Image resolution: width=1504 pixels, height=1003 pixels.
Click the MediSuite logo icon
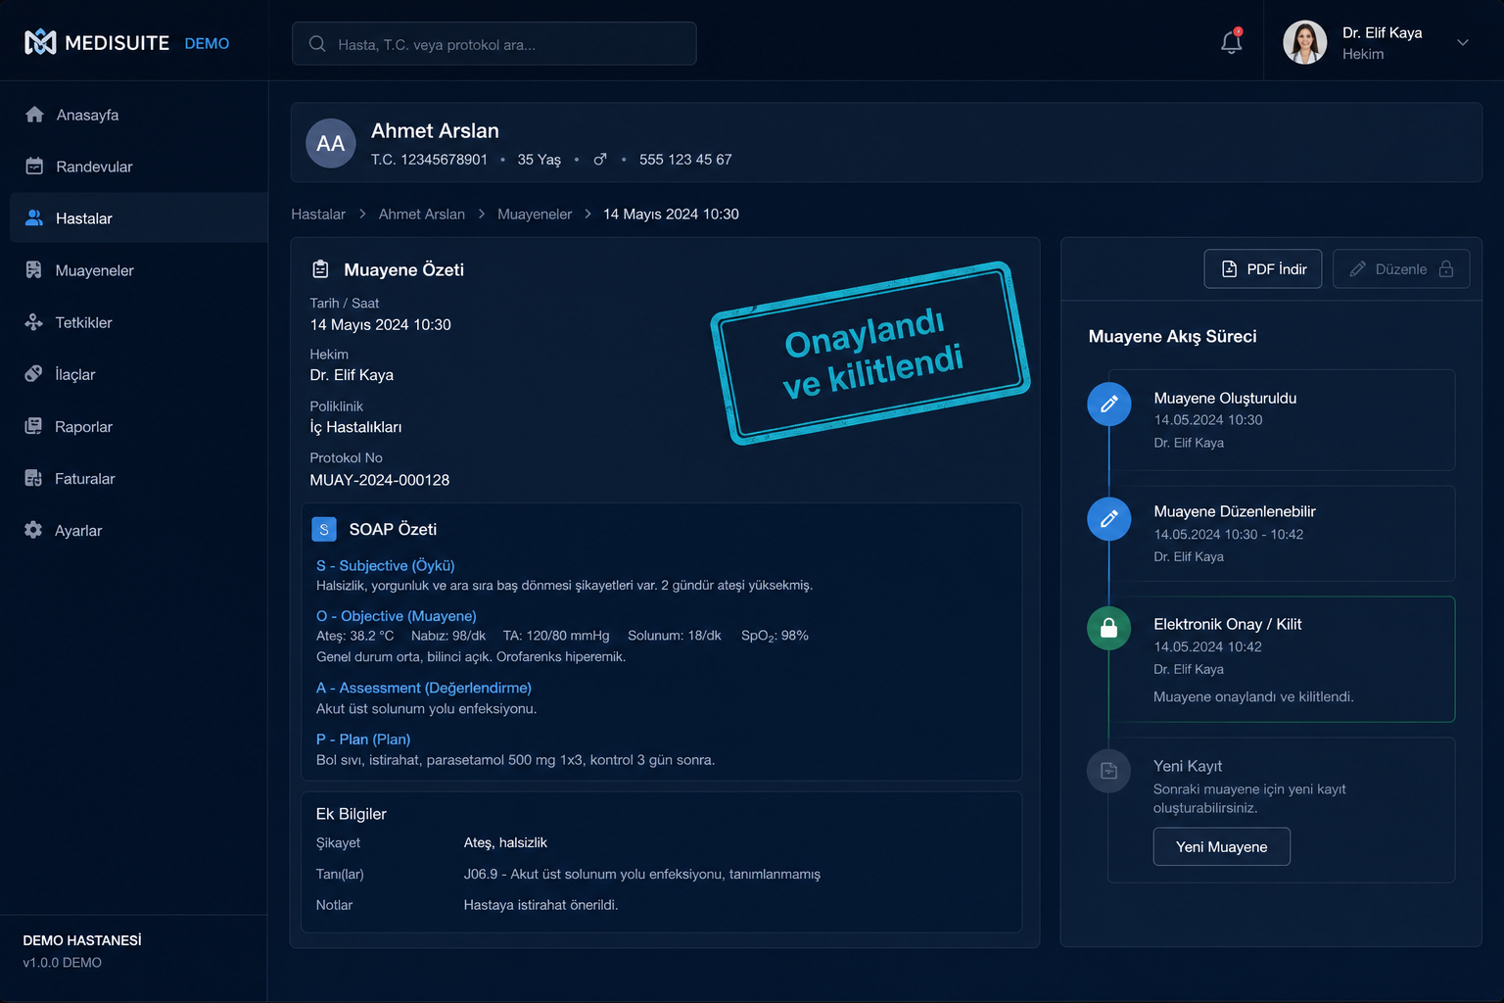(x=40, y=42)
